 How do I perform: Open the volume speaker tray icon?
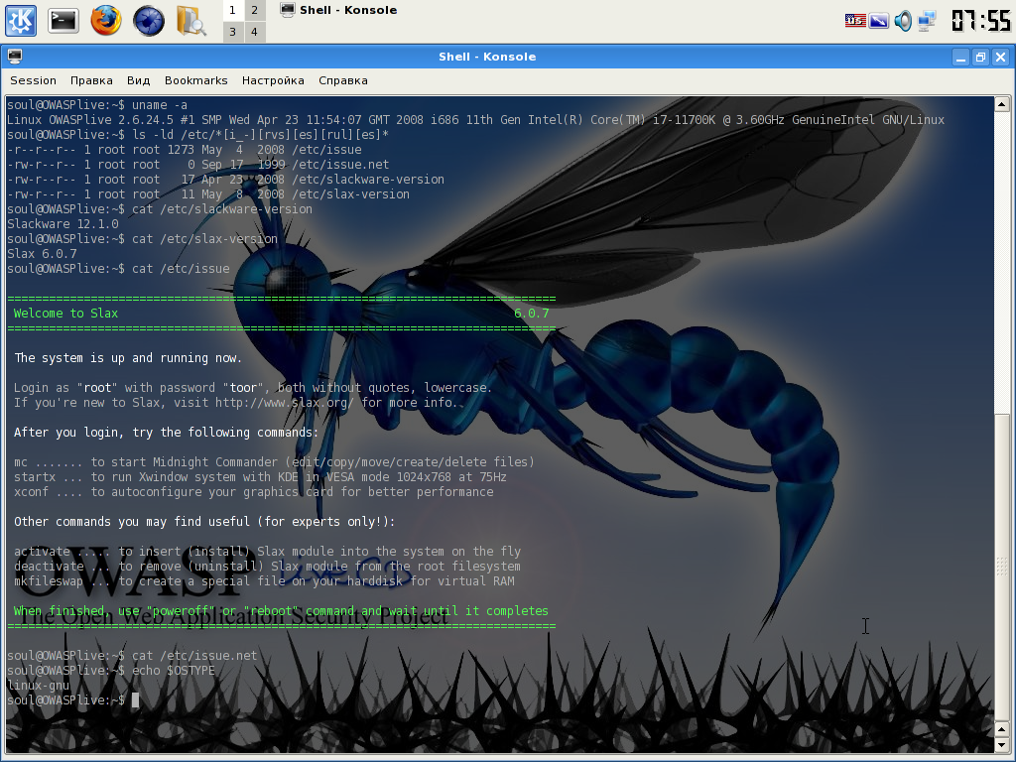click(903, 21)
